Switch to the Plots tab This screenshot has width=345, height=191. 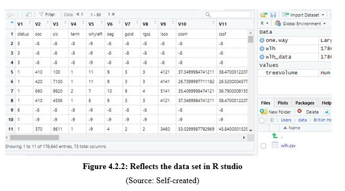click(283, 103)
